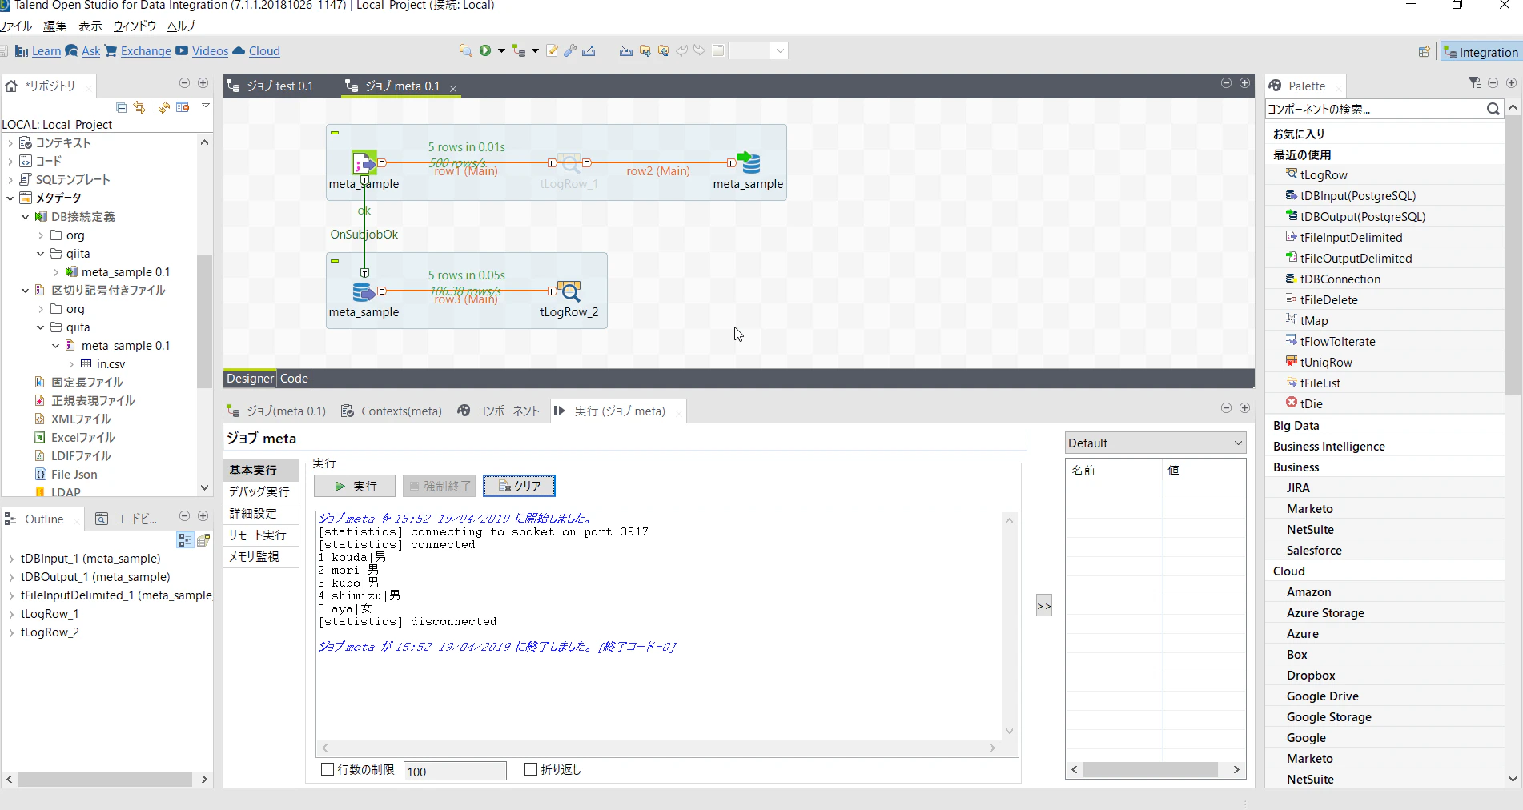Select tLogRow in the Palette recent list
1523x810 pixels.
(1324, 174)
